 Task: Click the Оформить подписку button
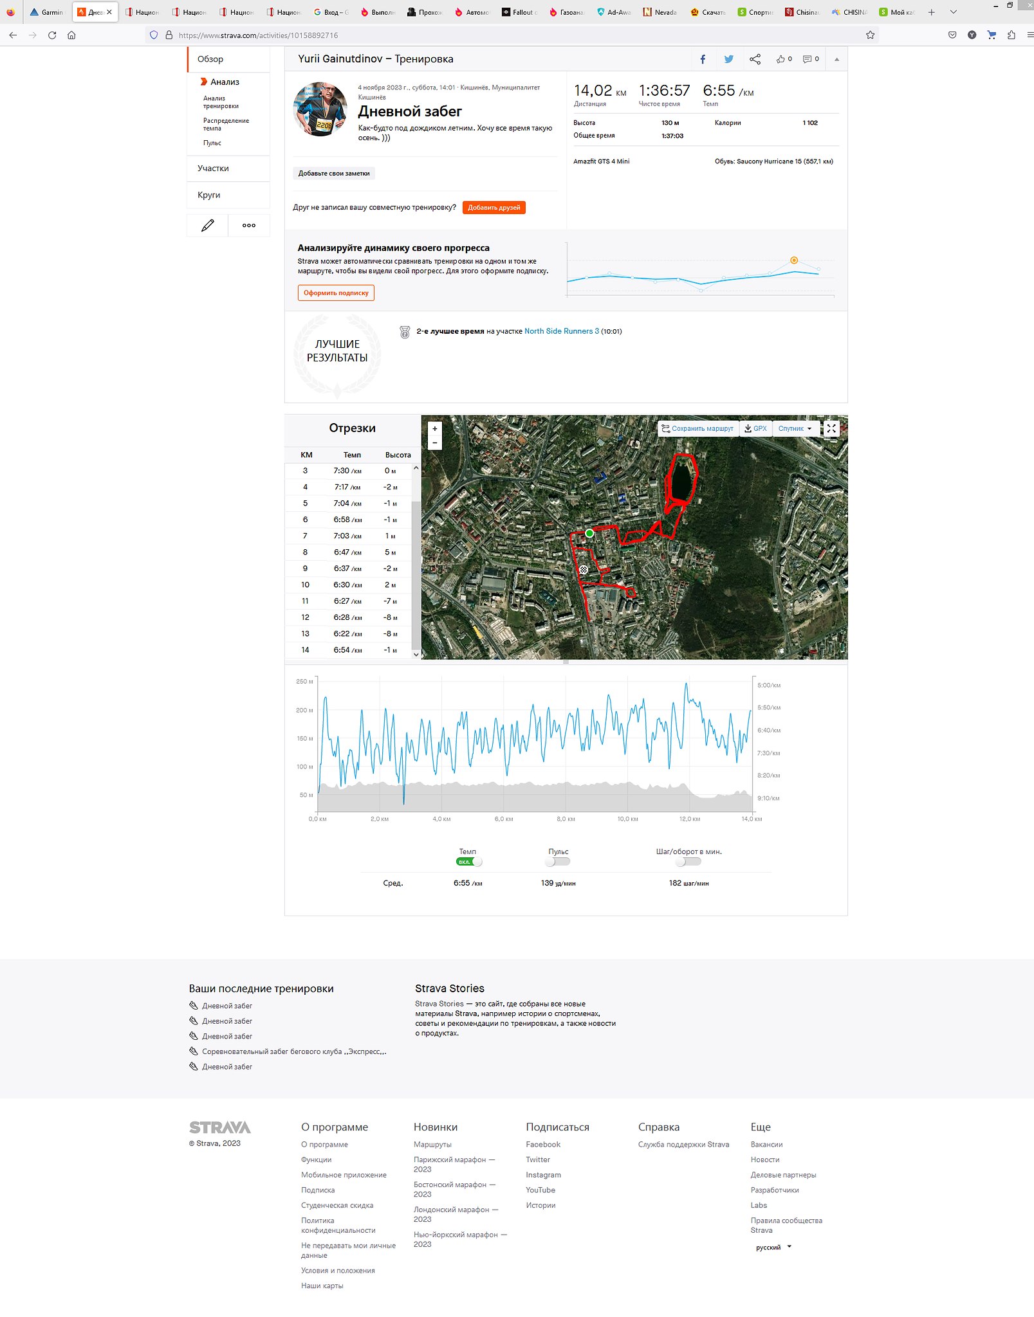[336, 293]
